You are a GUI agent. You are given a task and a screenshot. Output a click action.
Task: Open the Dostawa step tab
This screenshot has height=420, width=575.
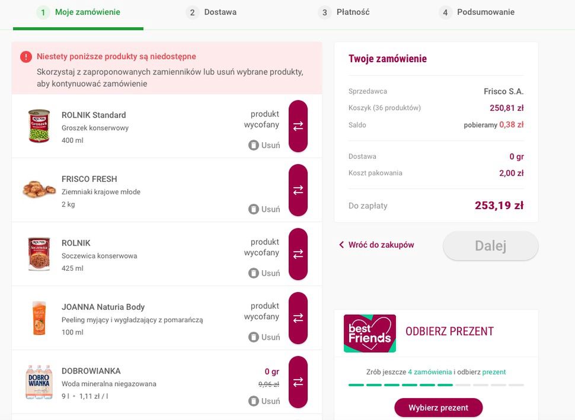tap(211, 12)
